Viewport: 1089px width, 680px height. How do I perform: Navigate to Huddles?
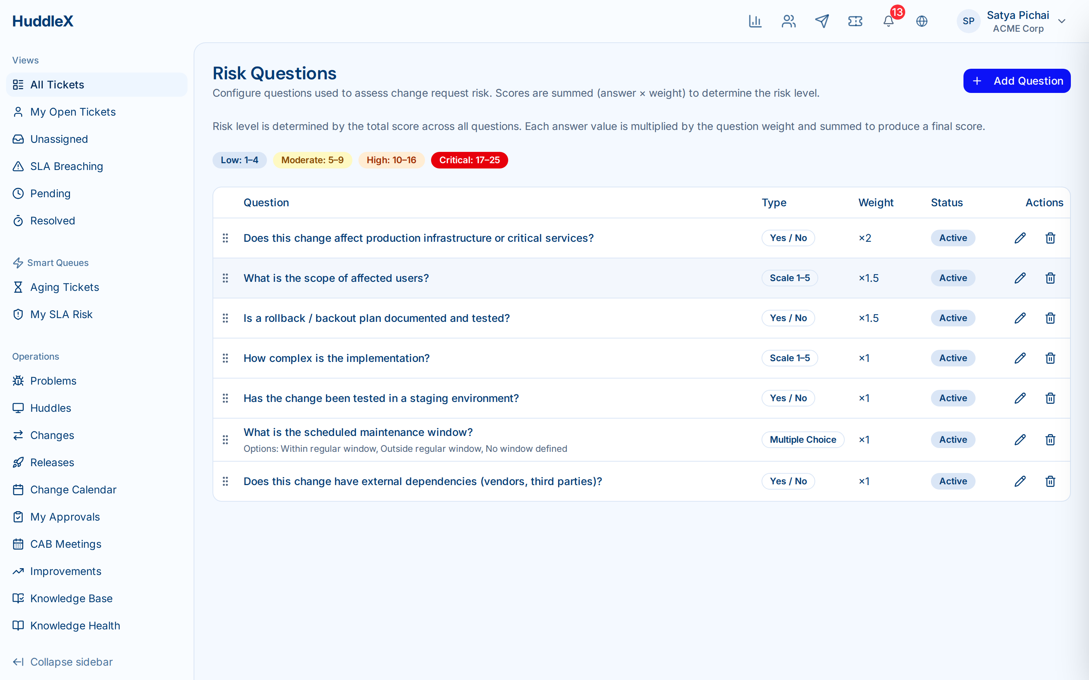[x=97, y=408]
